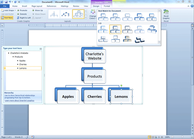Click the Word Help question mark icon
The height and width of the screenshot is (139, 194).
(192, 6)
